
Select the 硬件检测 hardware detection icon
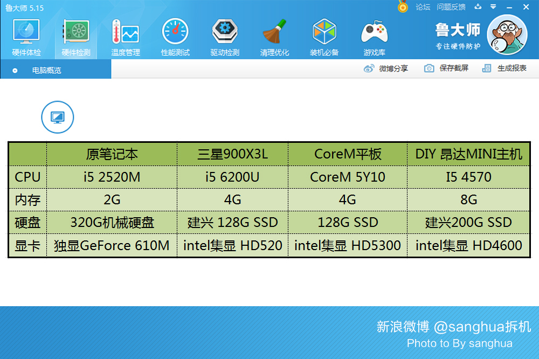coord(75,36)
